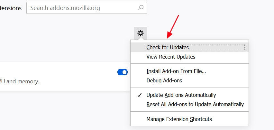Open Debug Add-ons
This screenshot has width=274, height=130.
pos(164,80)
